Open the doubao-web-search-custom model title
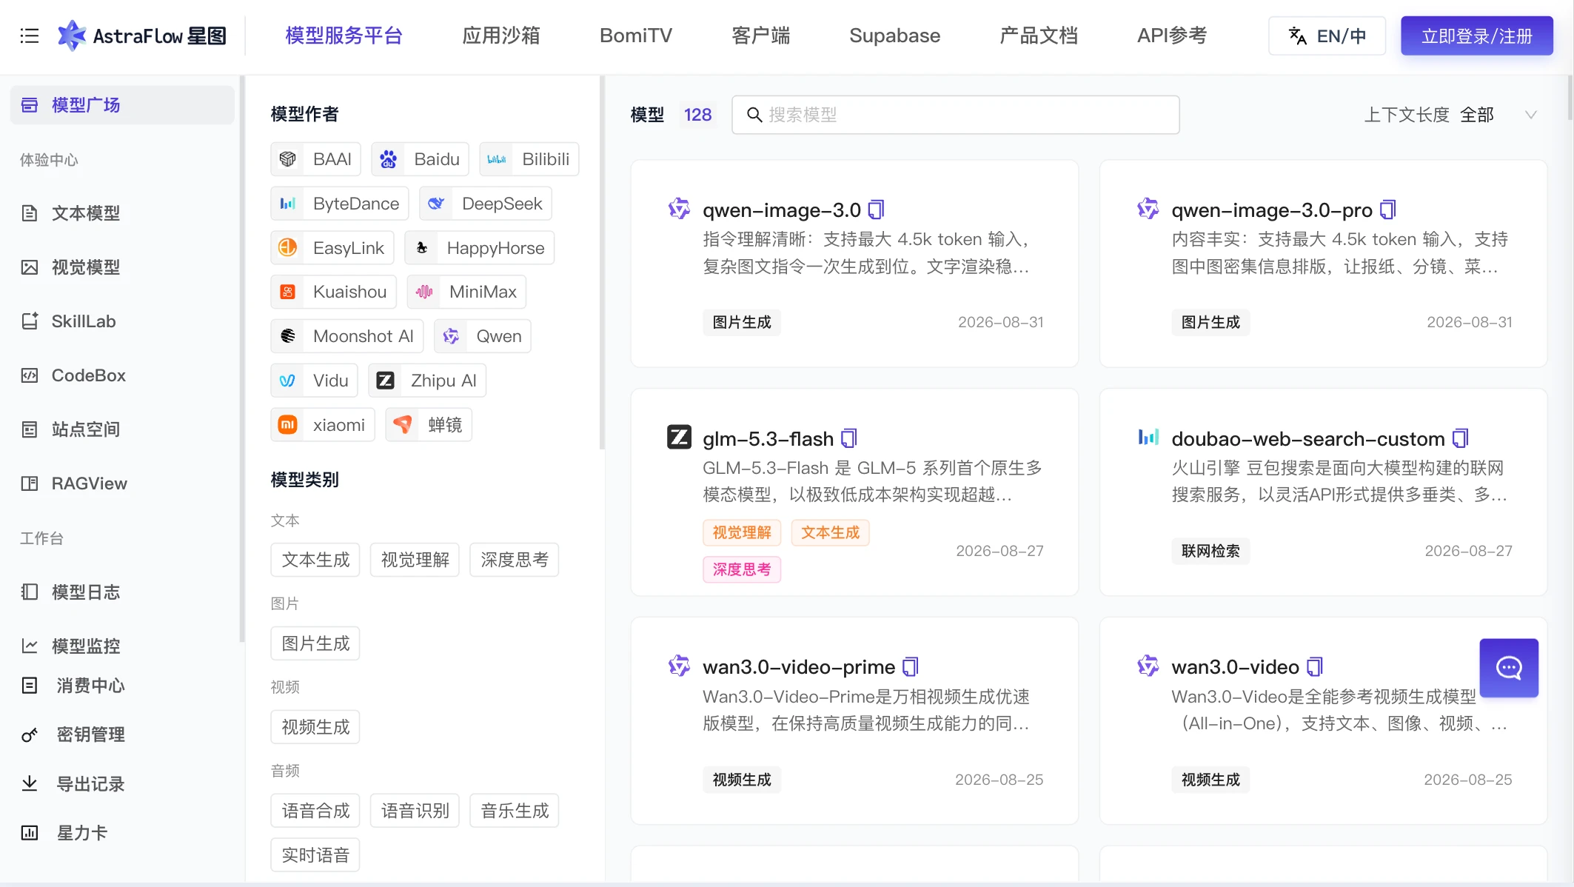1574x887 pixels. (1307, 439)
